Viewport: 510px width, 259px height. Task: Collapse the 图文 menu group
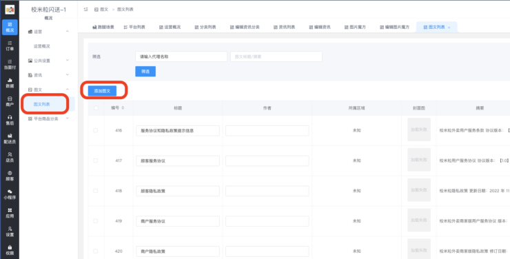49,90
